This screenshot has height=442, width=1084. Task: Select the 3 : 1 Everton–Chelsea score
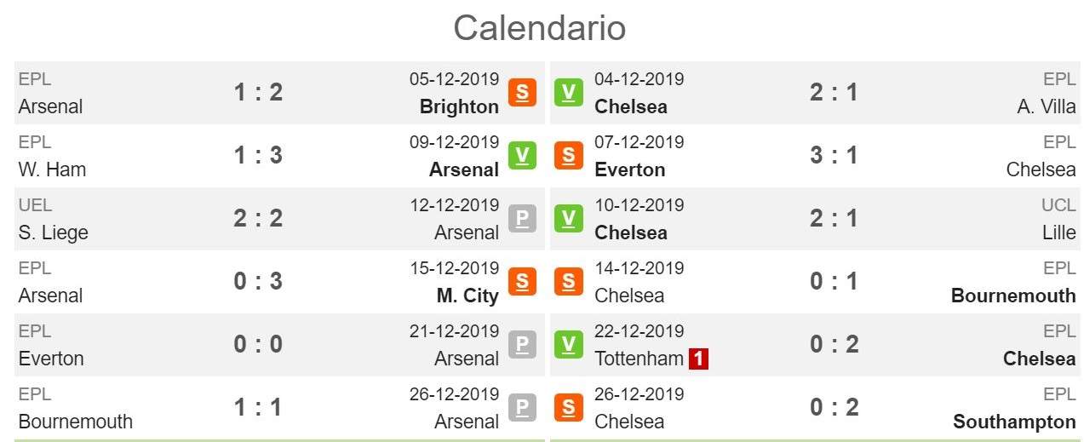point(834,155)
